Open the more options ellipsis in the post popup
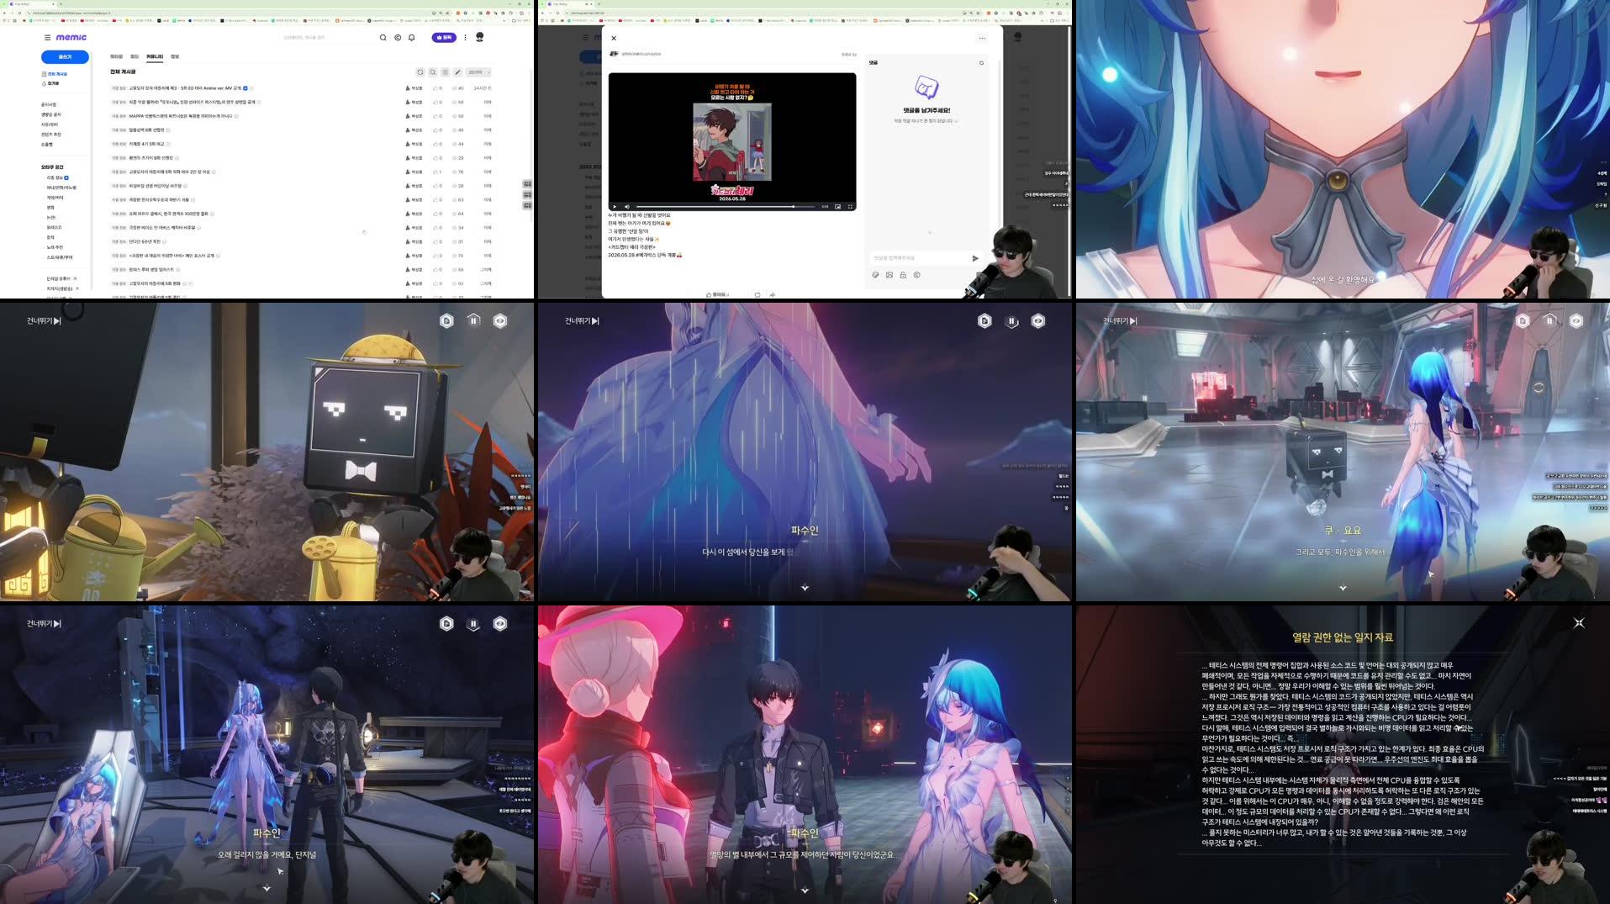1610x904 pixels. (x=981, y=38)
